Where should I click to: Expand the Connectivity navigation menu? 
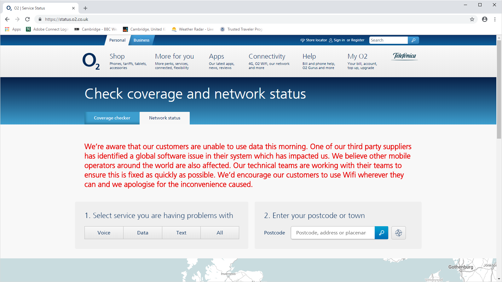[x=267, y=56]
